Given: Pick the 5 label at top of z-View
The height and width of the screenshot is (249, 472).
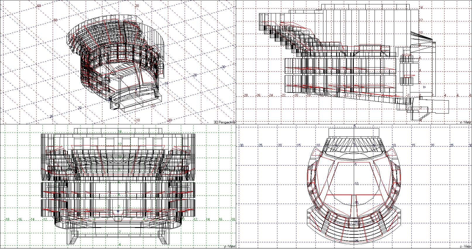Looking at the screenshot, I should click(x=355, y=126).
